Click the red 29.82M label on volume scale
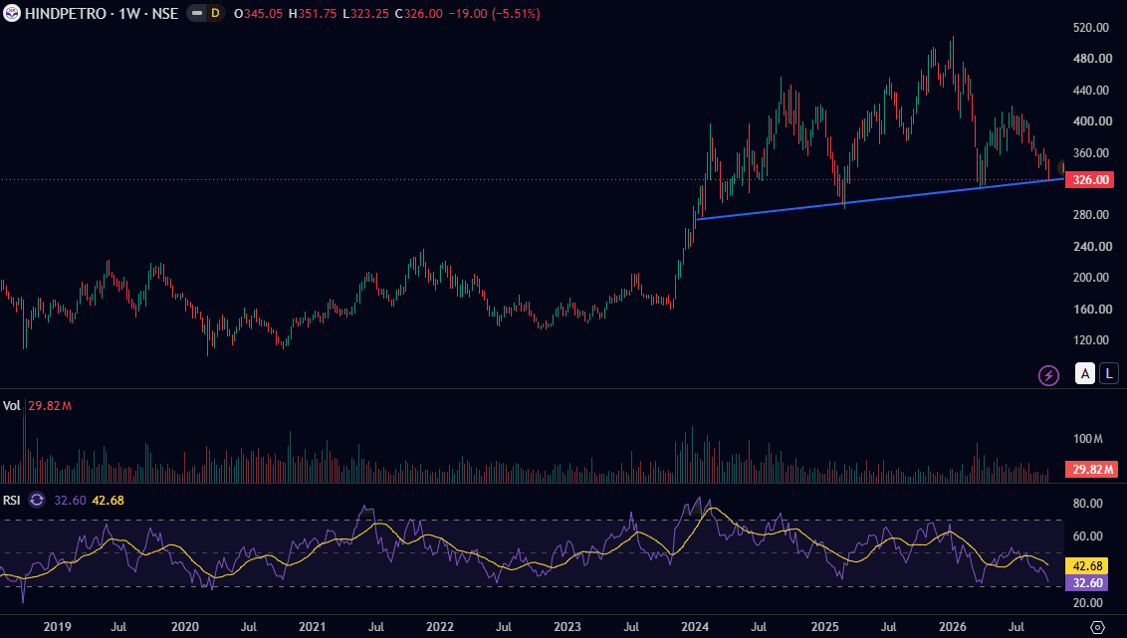1127x638 pixels. (1092, 469)
